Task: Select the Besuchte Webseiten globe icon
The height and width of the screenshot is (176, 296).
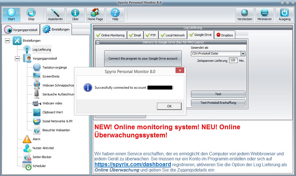Action: tap(37, 130)
